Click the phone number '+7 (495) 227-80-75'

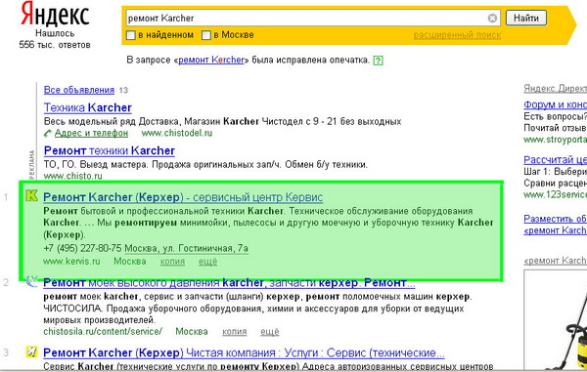coord(82,248)
